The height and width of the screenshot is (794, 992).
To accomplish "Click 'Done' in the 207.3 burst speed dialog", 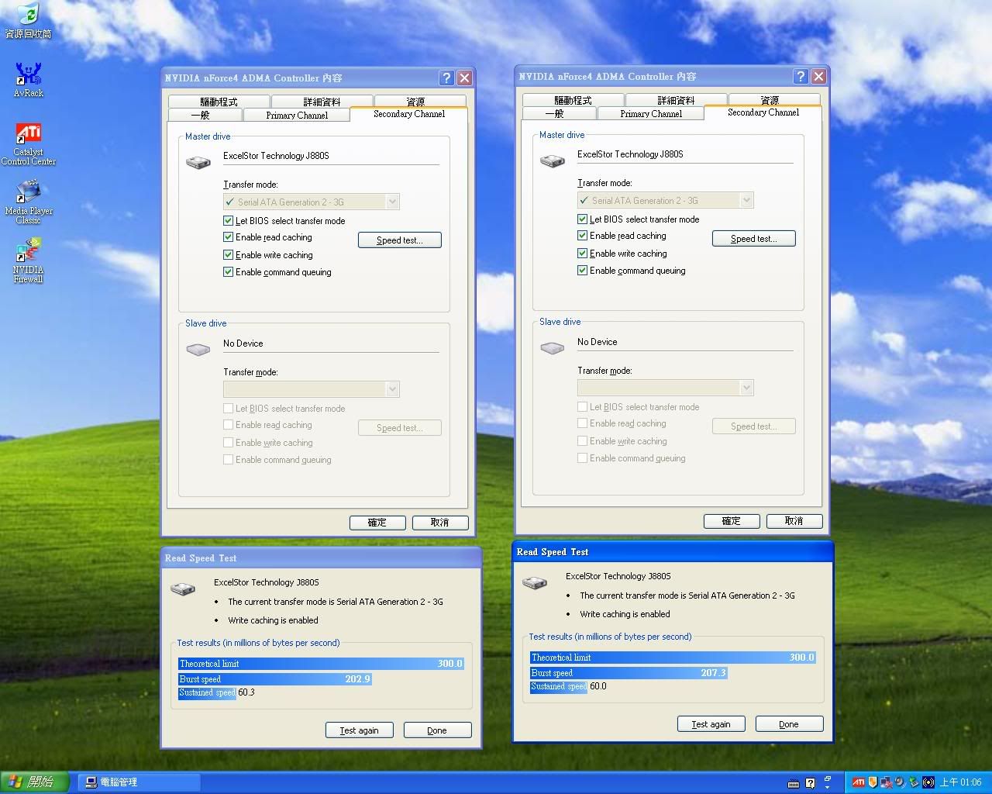I will pos(789,724).
